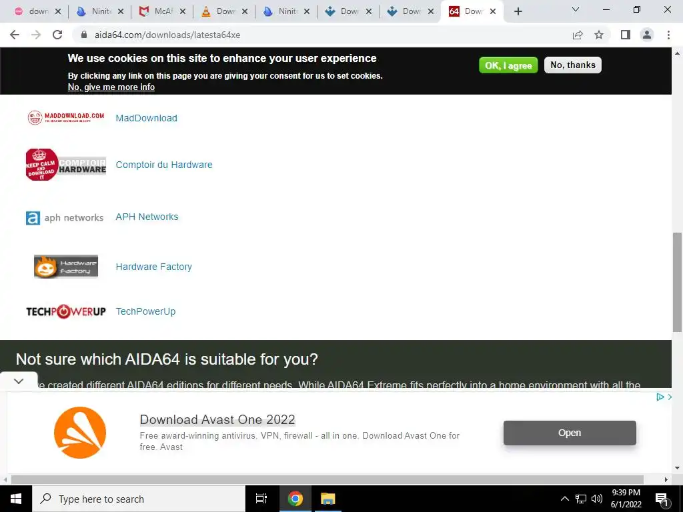Click the Hardware Factory logo image
The height and width of the screenshot is (512, 683).
coord(66,267)
